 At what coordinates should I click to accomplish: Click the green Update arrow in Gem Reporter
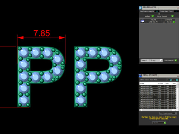(x=153, y=16)
